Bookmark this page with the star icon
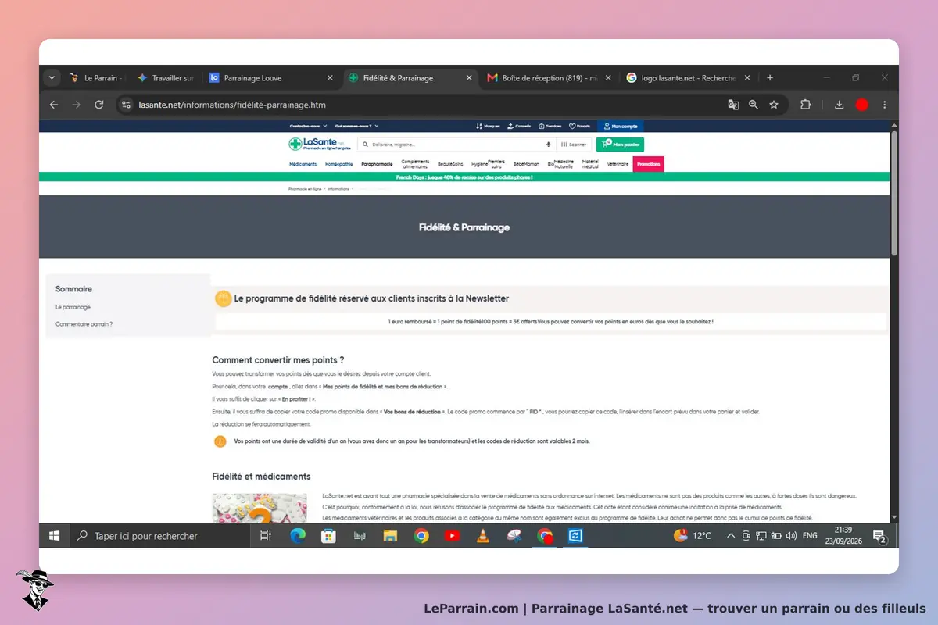The height and width of the screenshot is (625, 938). (x=774, y=105)
